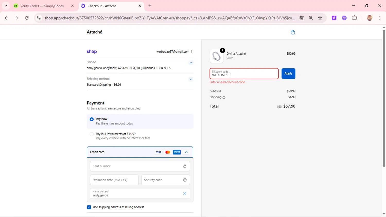This screenshot has width=386, height=217.
Task: Apply the discount code
Action: 288,74
